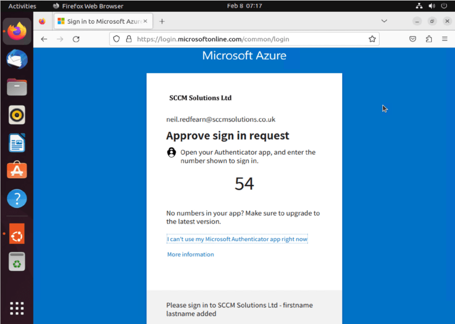Viewport: 455px width, 324px height.
Task: Open Ubuntu Software from the dock
Action: click(17, 170)
